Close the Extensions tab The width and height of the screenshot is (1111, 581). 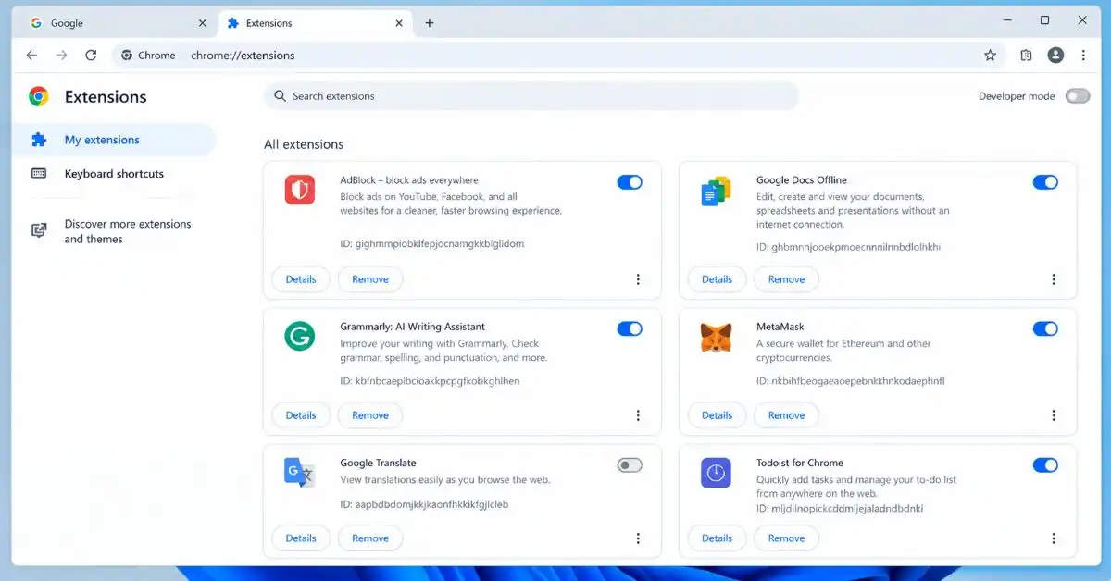coord(399,23)
